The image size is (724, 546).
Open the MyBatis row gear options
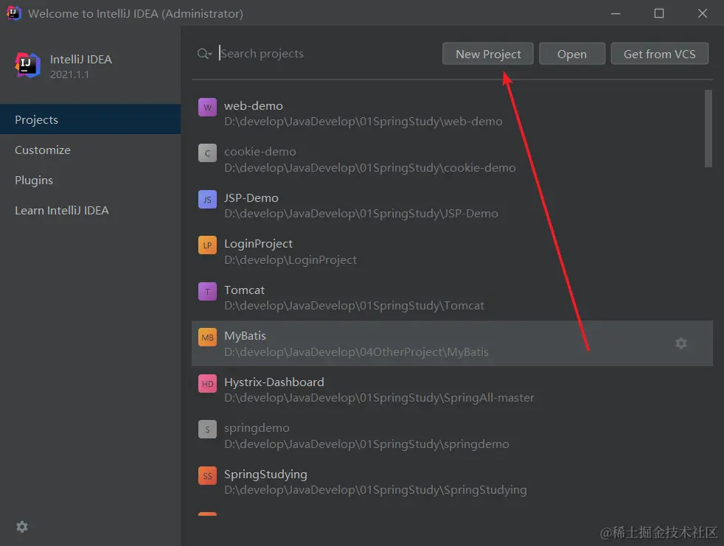pos(681,343)
